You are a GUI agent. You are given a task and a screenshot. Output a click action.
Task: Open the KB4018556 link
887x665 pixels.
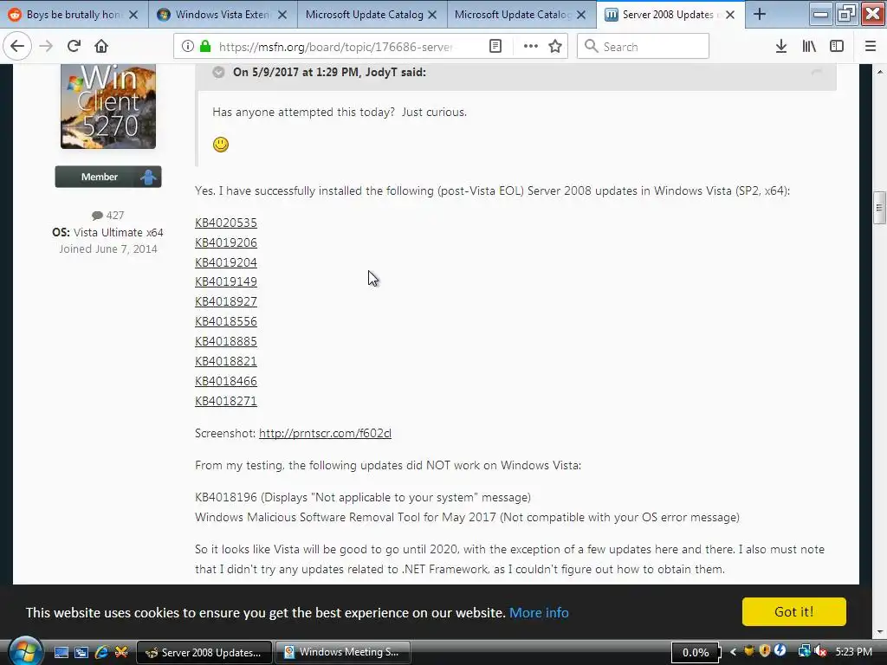pos(226,321)
